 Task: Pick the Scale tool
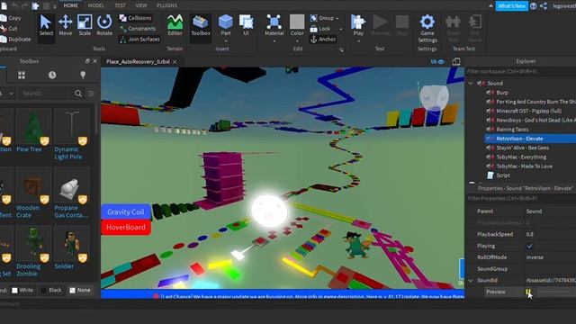click(x=85, y=26)
